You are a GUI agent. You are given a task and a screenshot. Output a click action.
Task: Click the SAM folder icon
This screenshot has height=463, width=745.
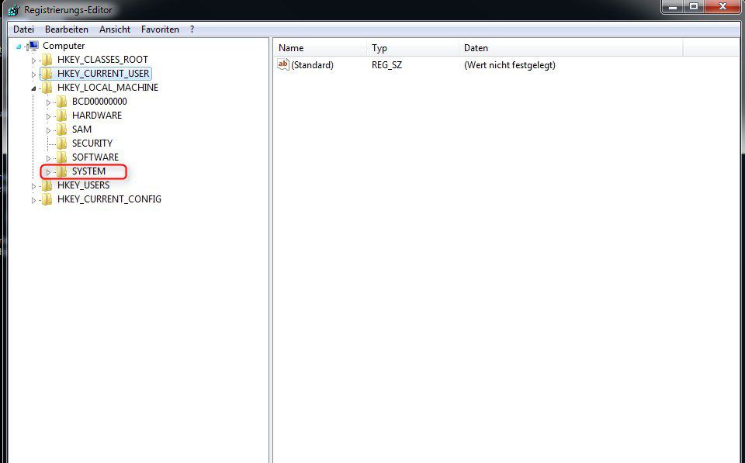pos(62,129)
